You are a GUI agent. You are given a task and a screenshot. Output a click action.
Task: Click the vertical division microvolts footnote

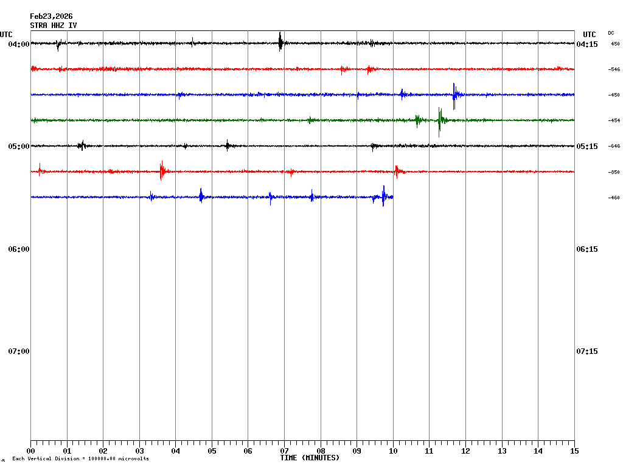(80, 458)
